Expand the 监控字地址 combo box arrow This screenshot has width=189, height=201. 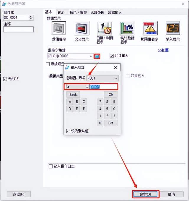pos(91,56)
